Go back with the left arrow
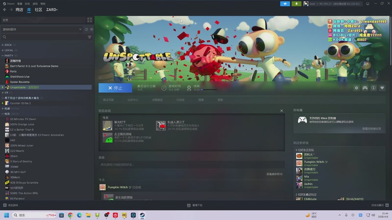The image size is (392, 220). tap(4, 10)
